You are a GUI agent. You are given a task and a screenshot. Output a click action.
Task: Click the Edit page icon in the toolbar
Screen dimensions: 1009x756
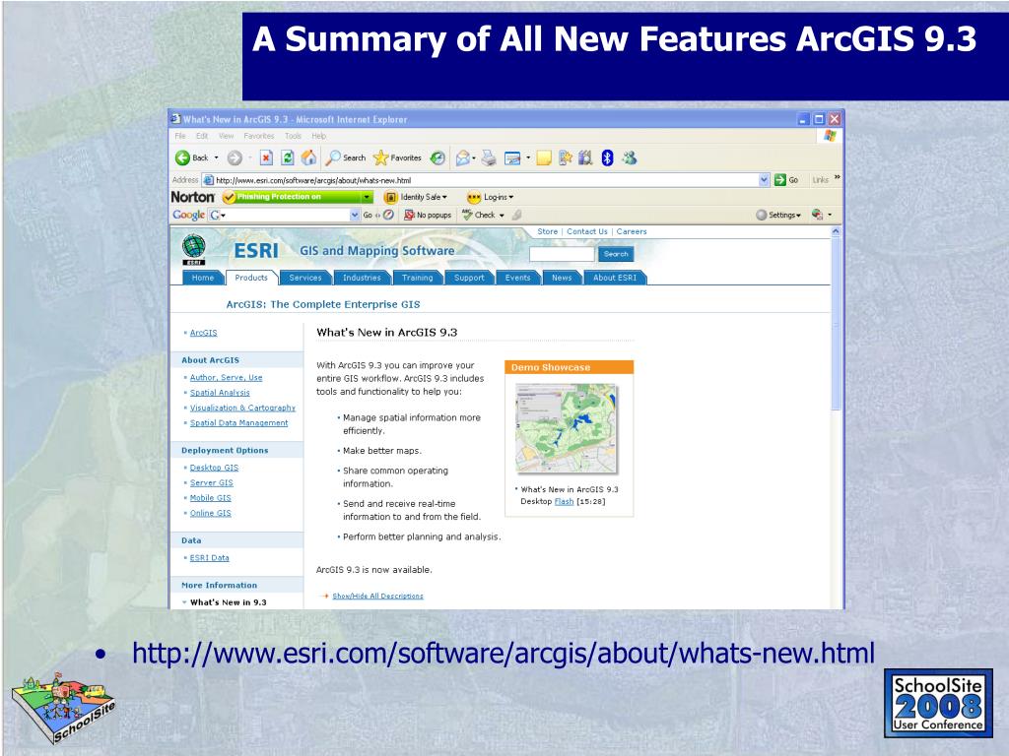pyautogui.click(x=512, y=157)
